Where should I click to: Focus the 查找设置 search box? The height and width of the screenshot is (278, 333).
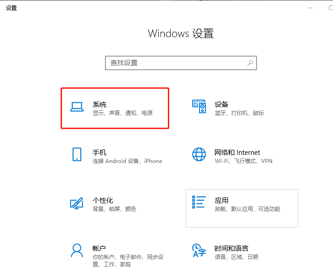click(181, 63)
